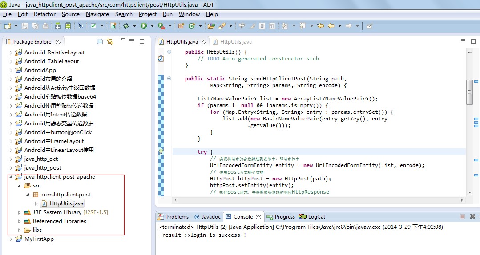480x255 pixels.
Task: Open the Window menu
Action: [189, 14]
